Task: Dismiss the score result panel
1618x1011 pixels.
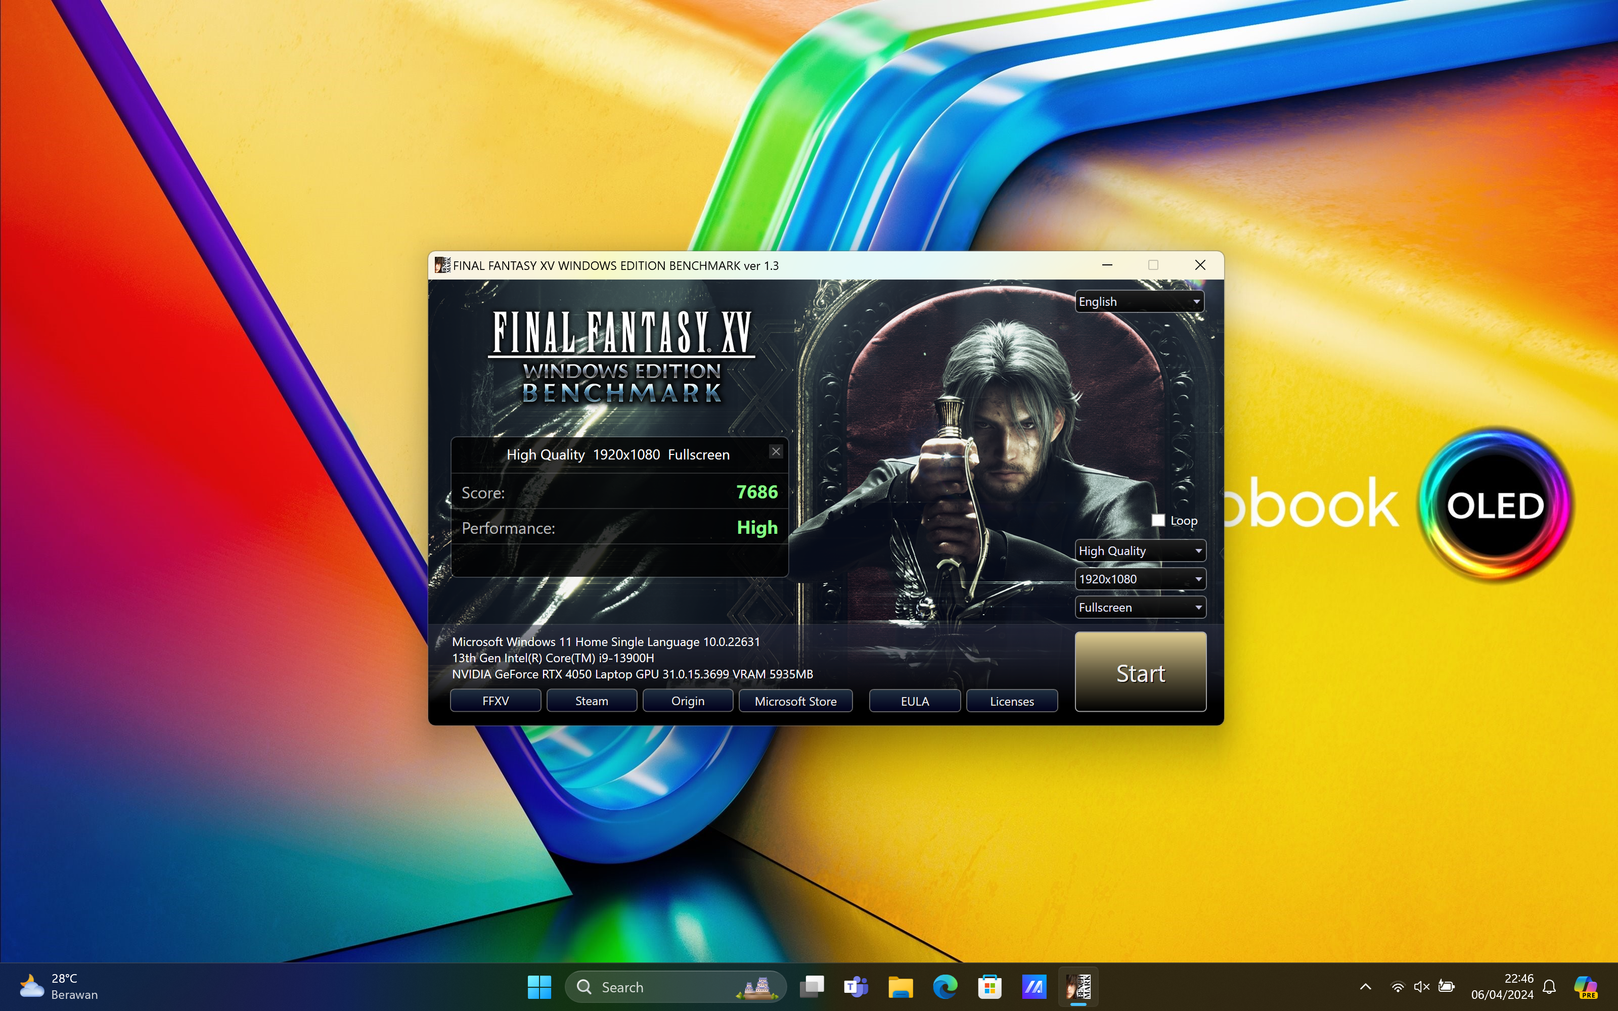Action: click(x=776, y=451)
